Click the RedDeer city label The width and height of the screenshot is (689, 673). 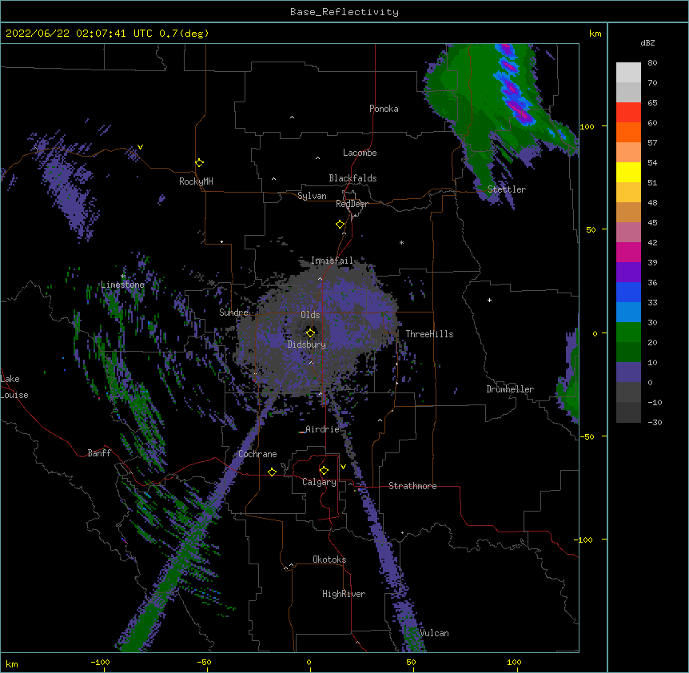pos(352,204)
